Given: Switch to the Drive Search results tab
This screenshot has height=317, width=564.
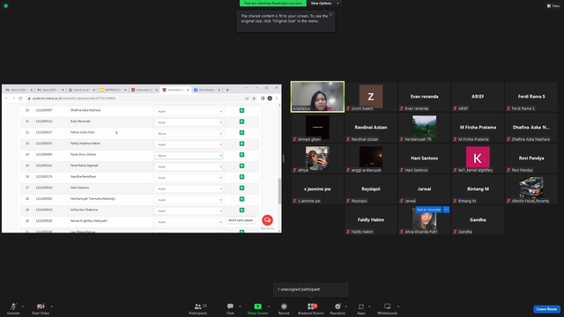Looking at the screenshot, I should pyautogui.click(x=81, y=90).
